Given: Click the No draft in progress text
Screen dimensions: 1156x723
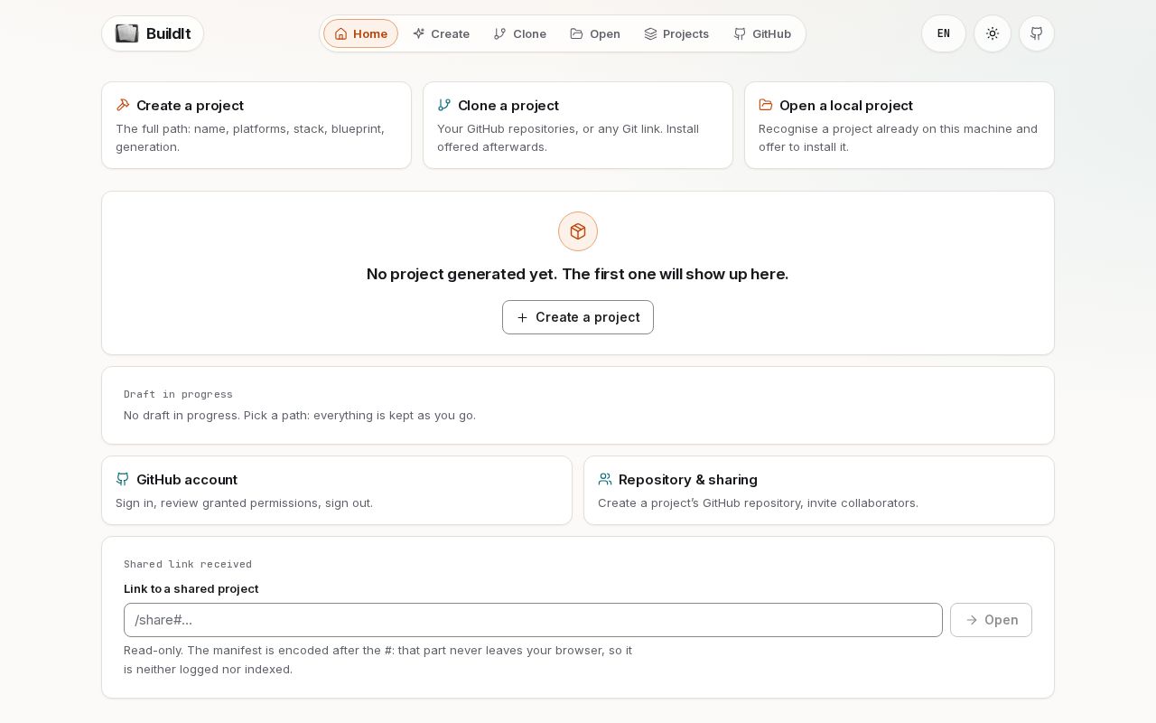Looking at the screenshot, I should 300,416.
